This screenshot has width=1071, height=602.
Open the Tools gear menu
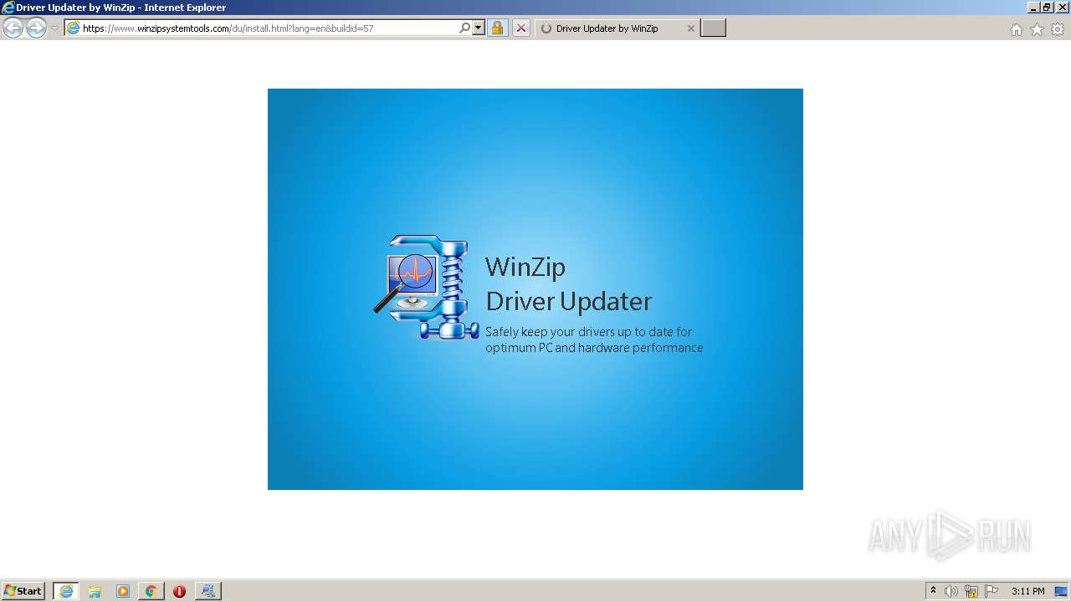(1058, 29)
